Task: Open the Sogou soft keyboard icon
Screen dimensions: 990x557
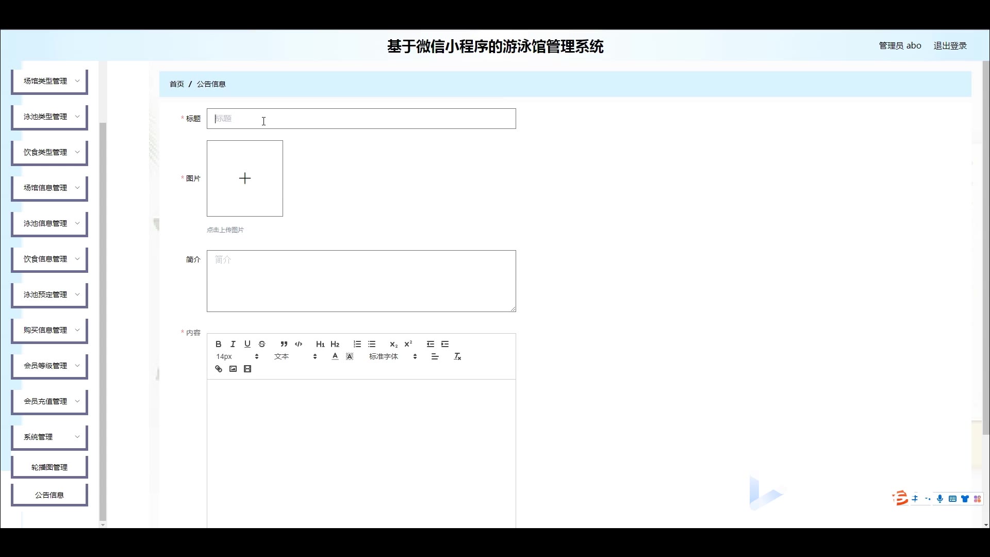Action: pyautogui.click(x=952, y=499)
